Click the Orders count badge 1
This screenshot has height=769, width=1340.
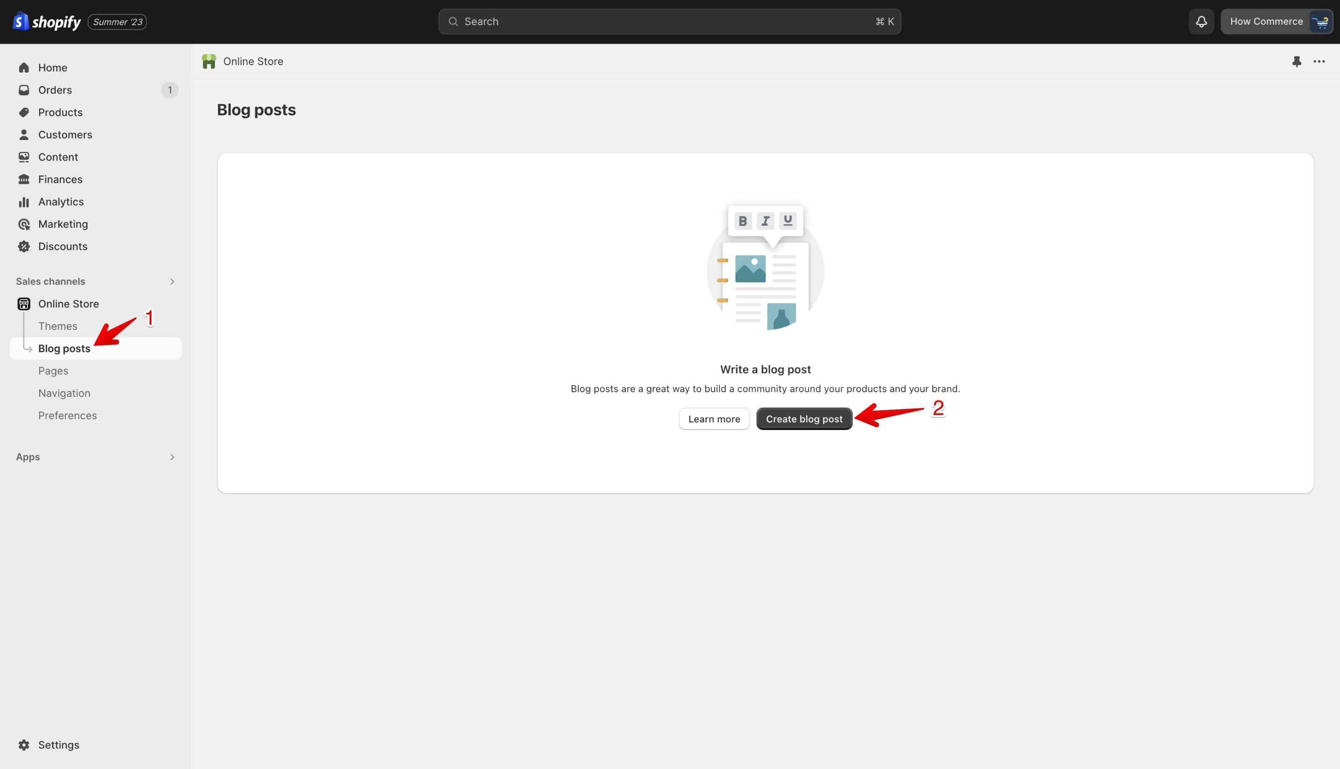click(x=169, y=90)
